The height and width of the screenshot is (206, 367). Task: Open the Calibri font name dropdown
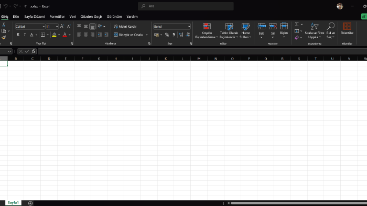click(x=44, y=27)
